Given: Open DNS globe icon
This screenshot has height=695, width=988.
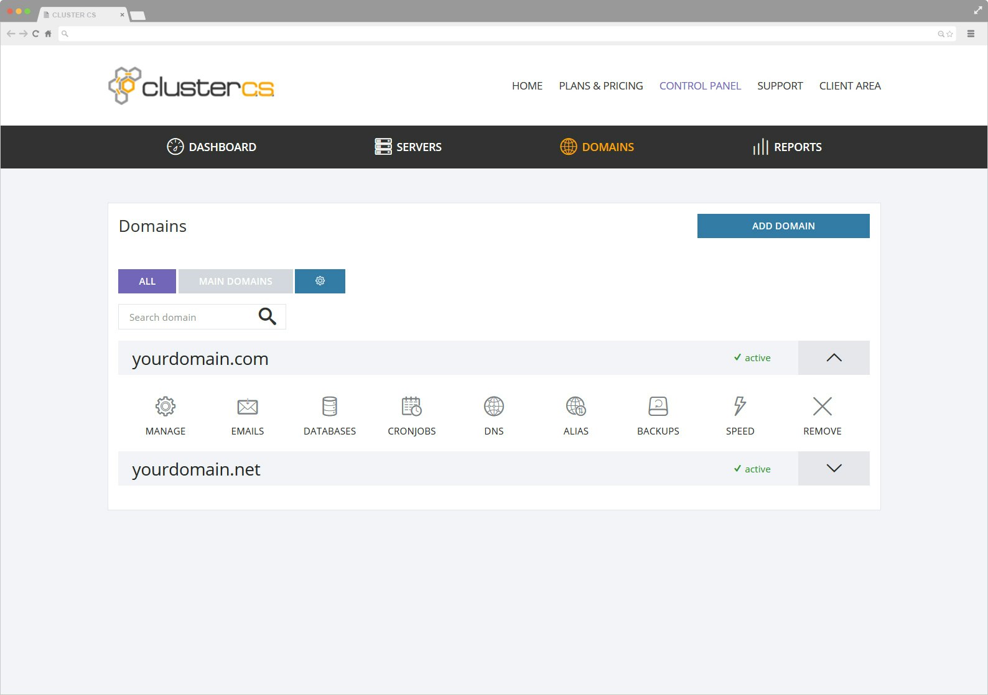Looking at the screenshot, I should 494,407.
